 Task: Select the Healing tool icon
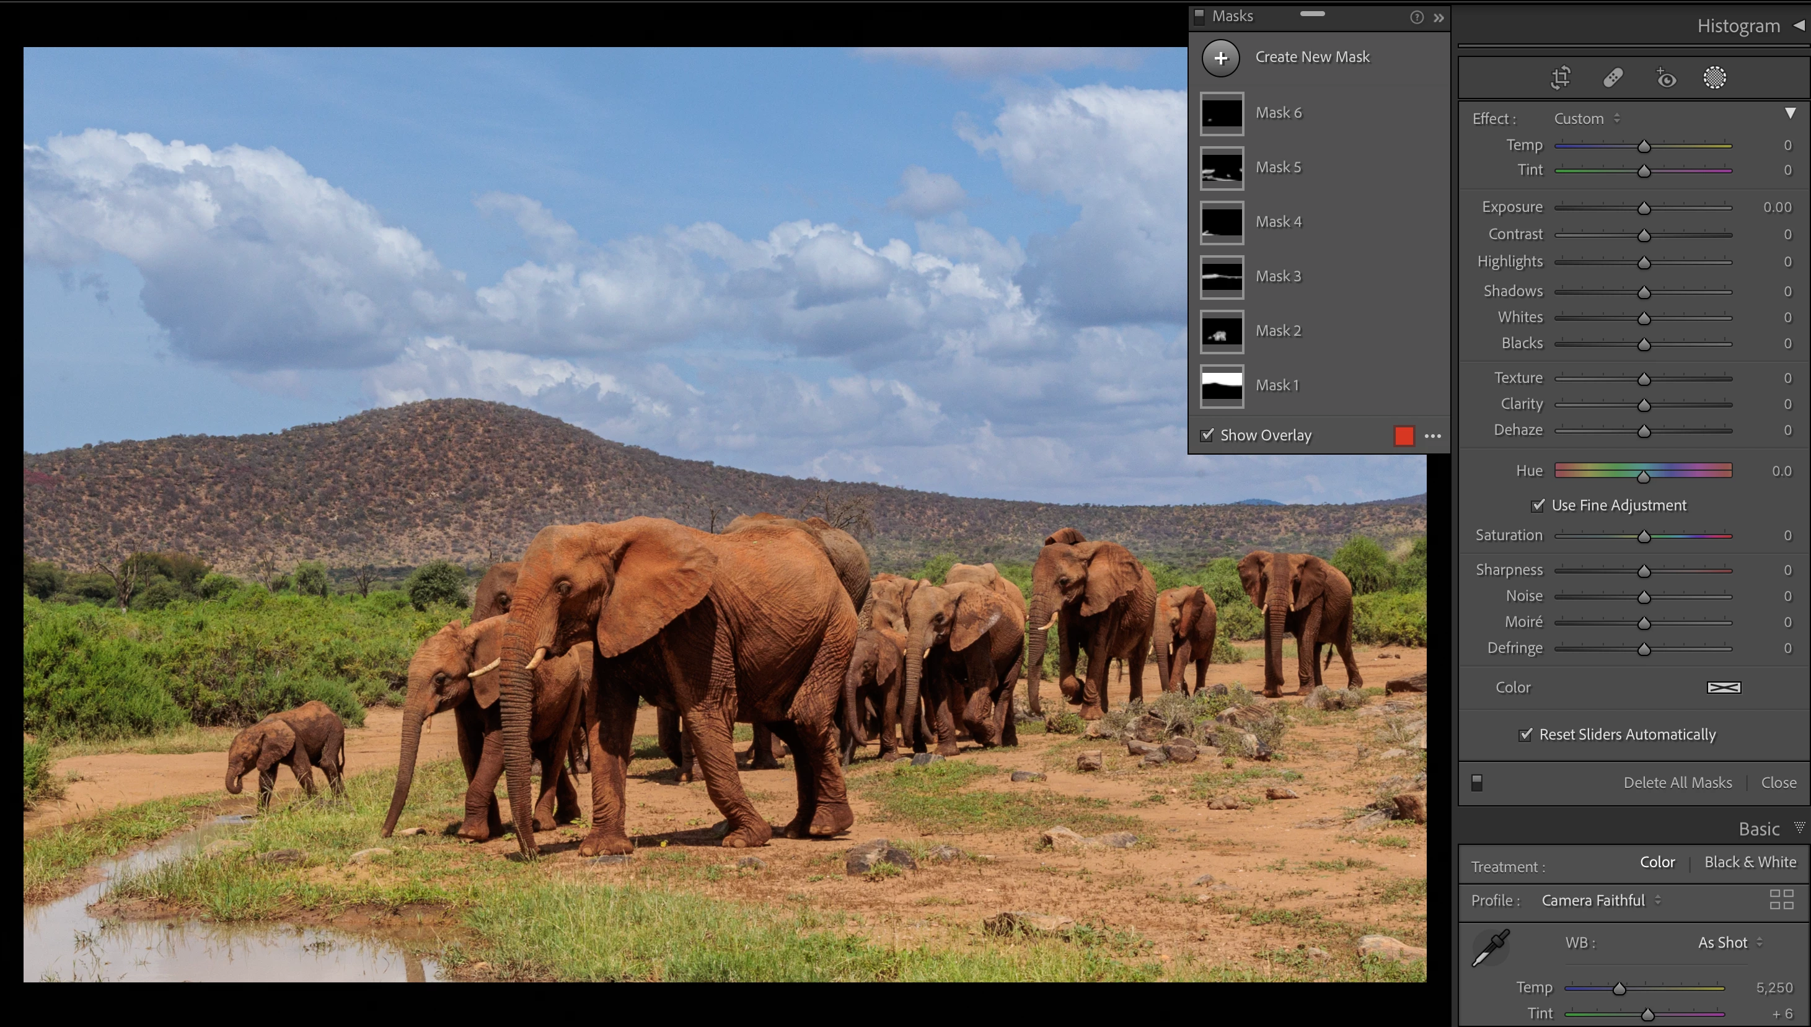(x=1613, y=77)
